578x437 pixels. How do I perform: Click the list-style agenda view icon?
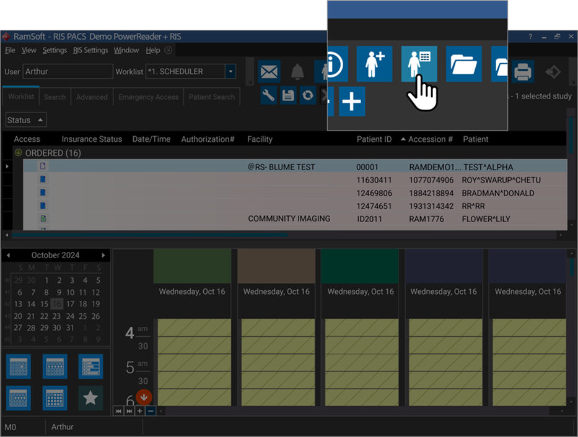pyautogui.click(x=90, y=366)
